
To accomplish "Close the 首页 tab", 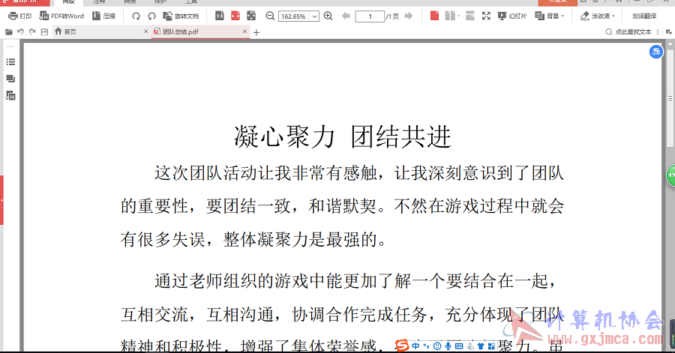I will [x=146, y=31].
